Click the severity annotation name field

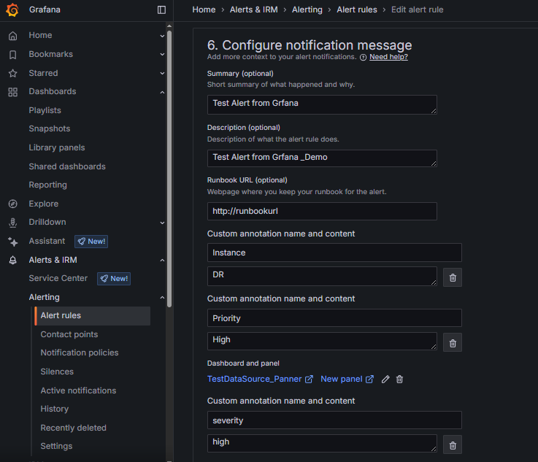[334, 420]
